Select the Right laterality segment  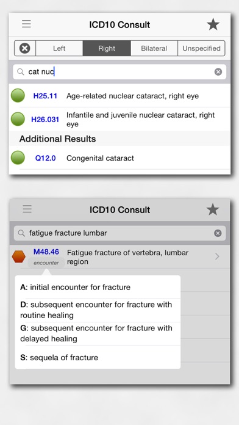coord(107,48)
